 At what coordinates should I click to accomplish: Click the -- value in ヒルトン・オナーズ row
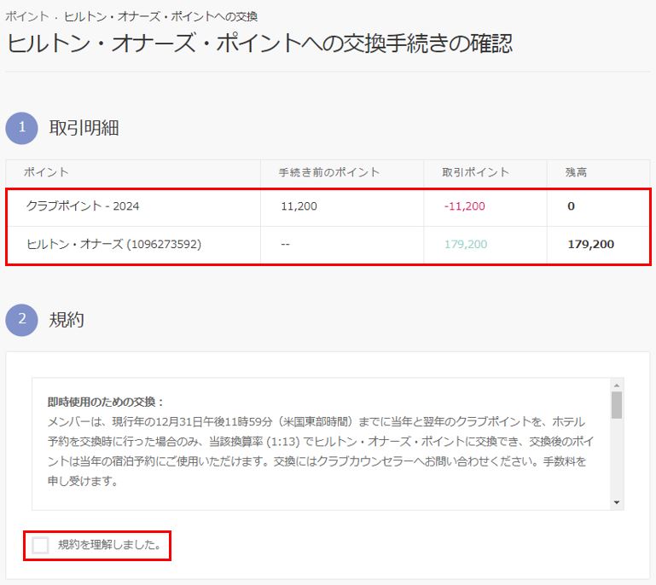tap(285, 244)
